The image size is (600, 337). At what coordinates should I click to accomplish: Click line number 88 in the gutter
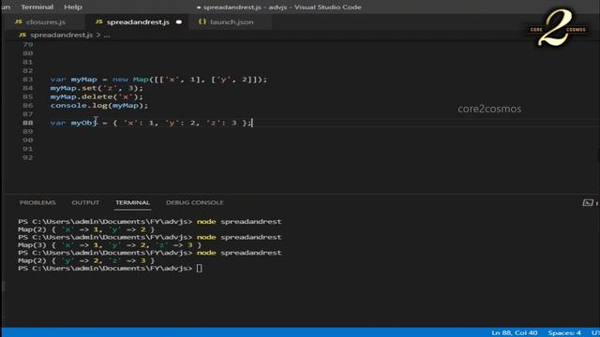tap(27, 123)
